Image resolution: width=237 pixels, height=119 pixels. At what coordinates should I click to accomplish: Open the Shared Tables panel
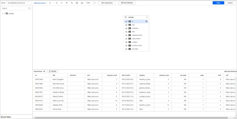point(16,117)
